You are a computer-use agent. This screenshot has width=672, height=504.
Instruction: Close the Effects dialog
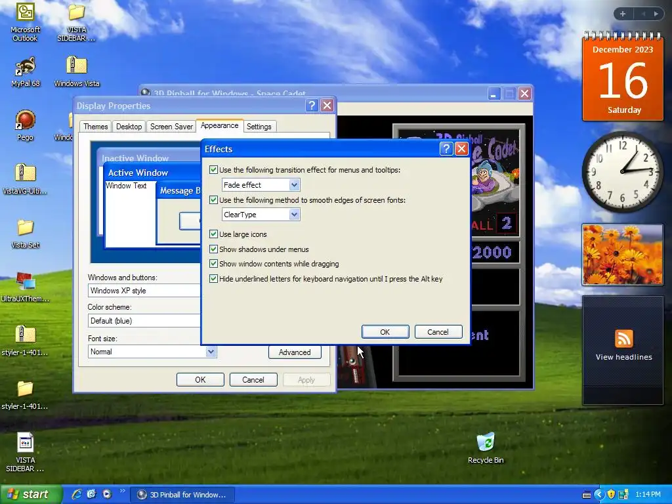461,149
